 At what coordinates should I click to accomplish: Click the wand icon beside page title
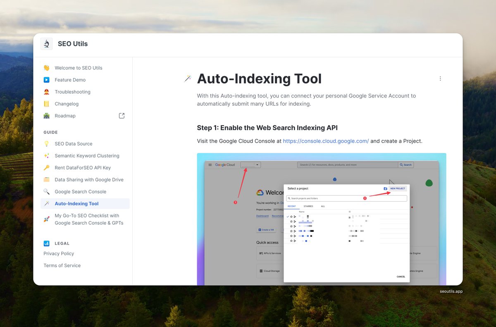point(188,79)
